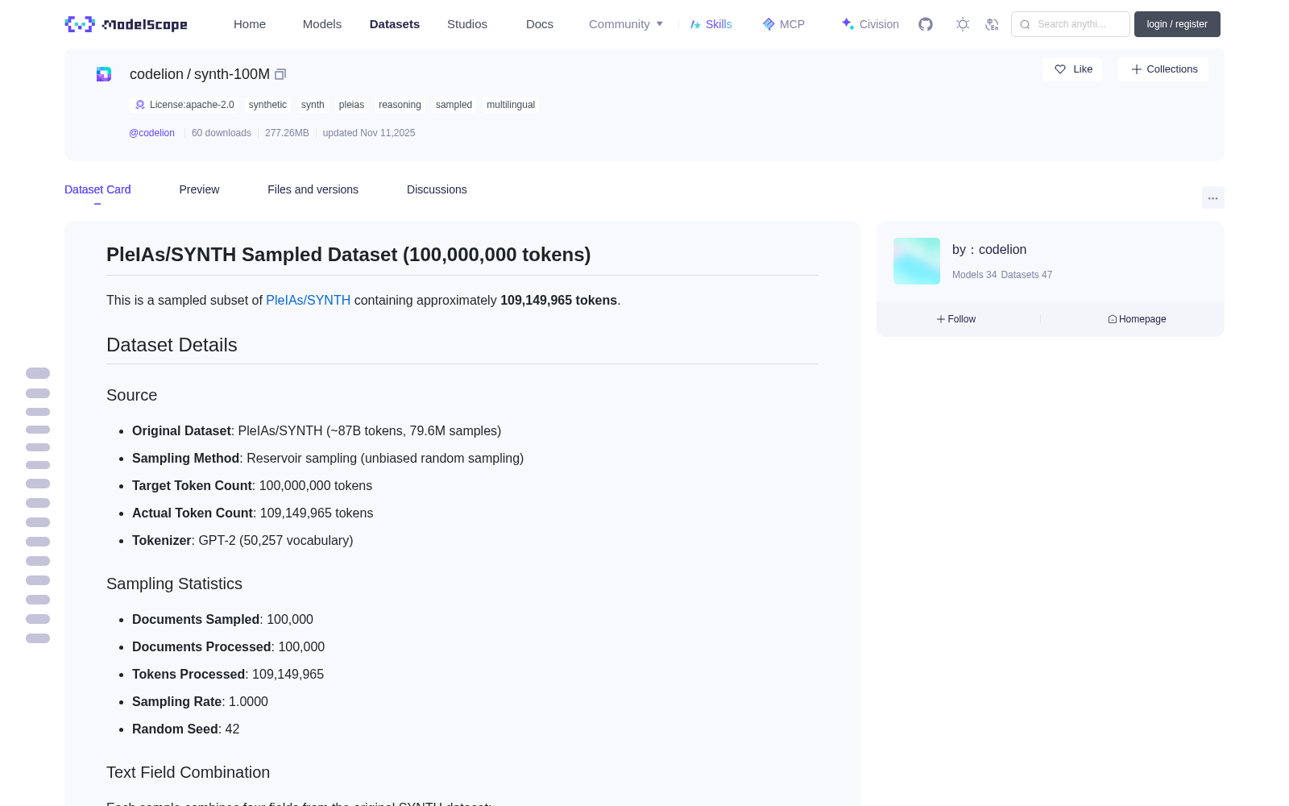Copy dataset name with the copy icon
This screenshot has height=806, width=1289.
(280, 74)
